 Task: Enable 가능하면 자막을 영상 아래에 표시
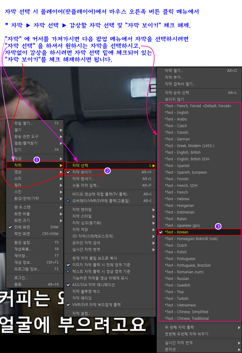[x=110, y=278]
